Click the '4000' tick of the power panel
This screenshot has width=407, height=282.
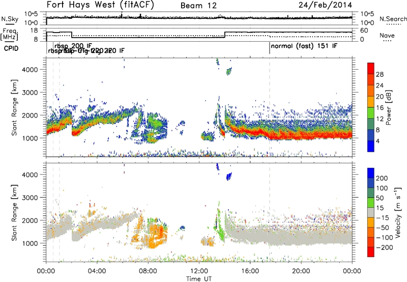point(30,70)
